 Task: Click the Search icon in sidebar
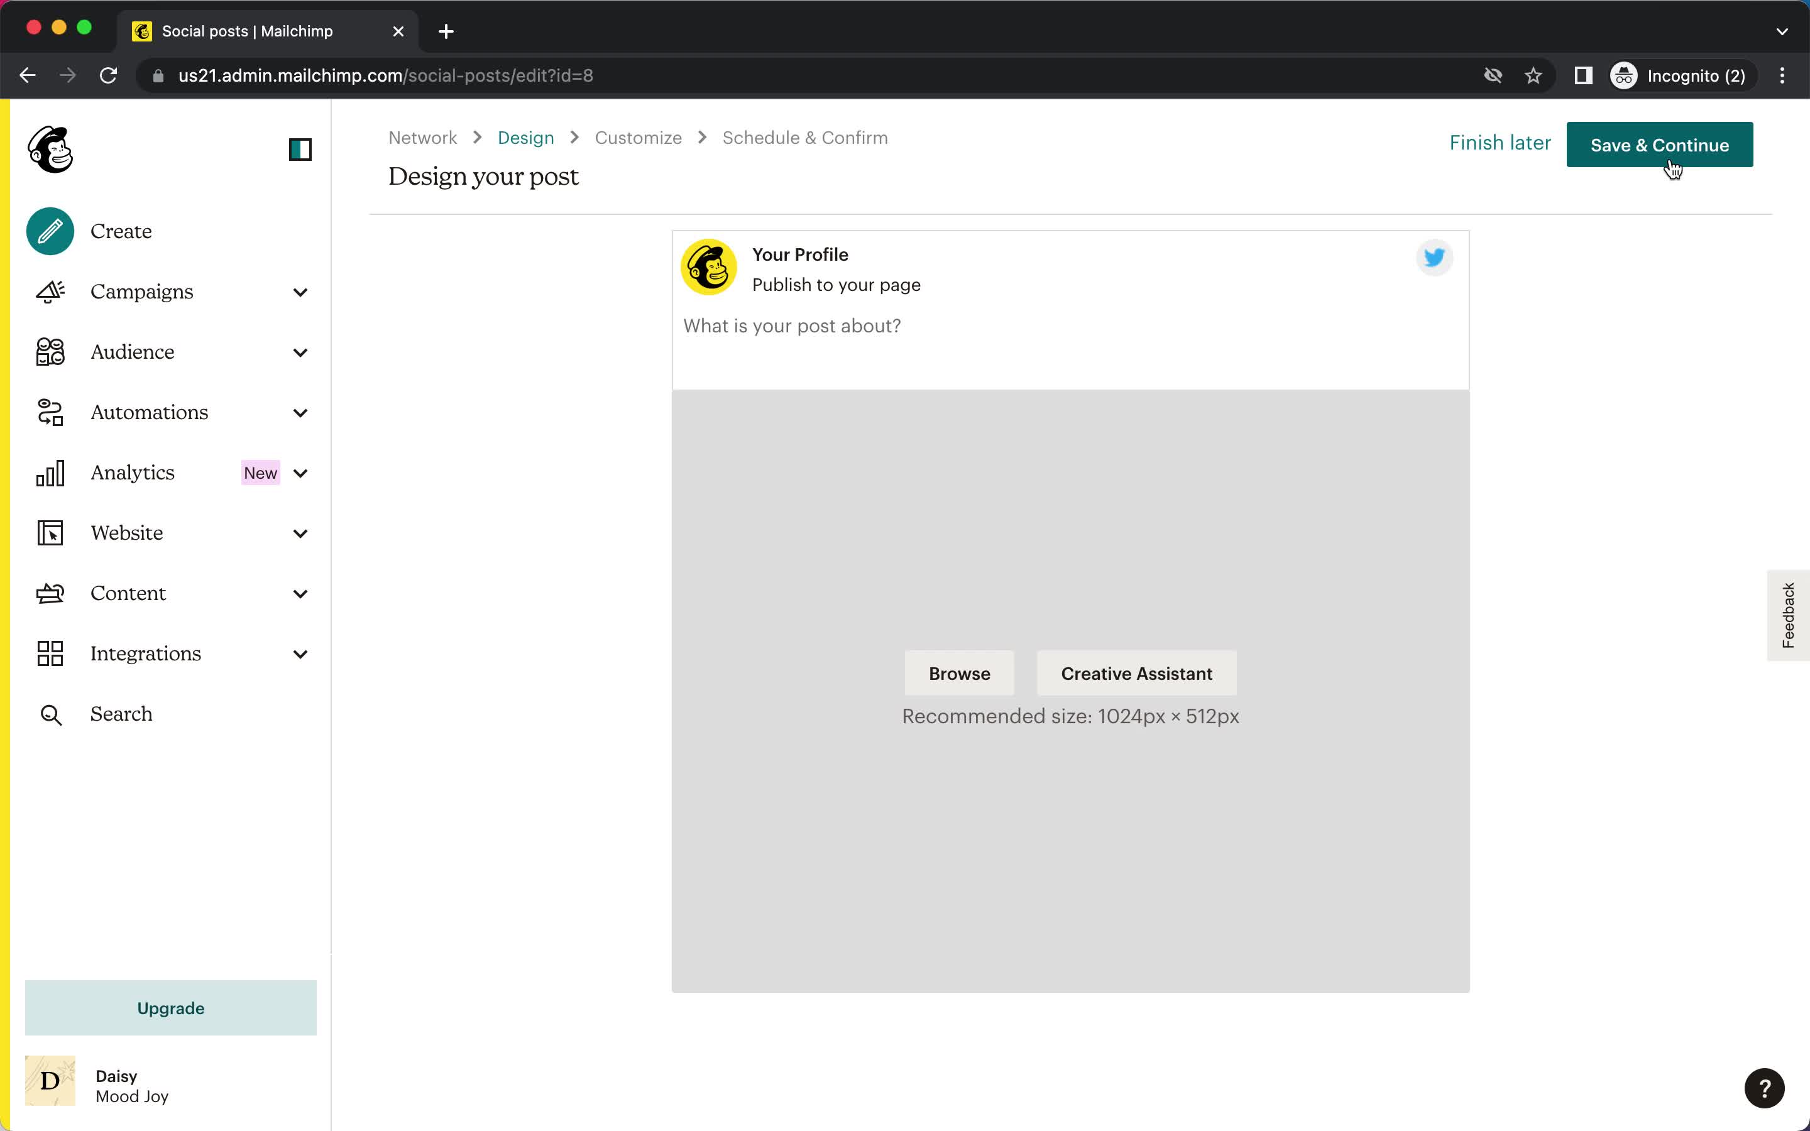[51, 714]
